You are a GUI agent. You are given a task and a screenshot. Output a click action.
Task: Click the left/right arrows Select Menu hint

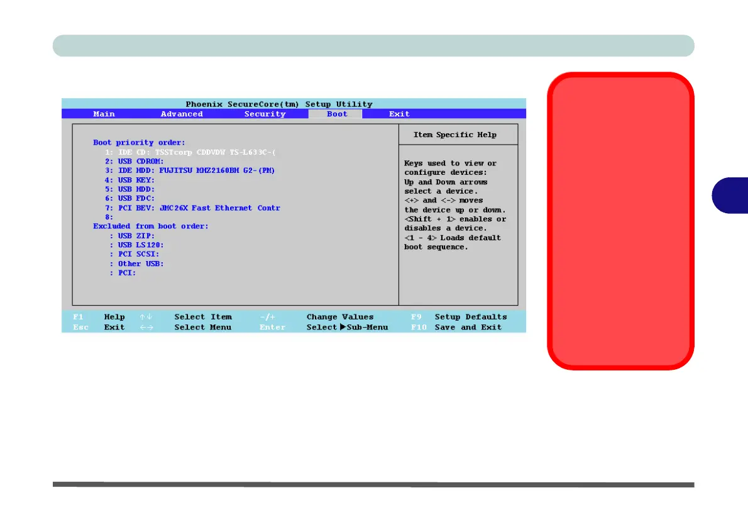pyautogui.click(x=185, y=328)
